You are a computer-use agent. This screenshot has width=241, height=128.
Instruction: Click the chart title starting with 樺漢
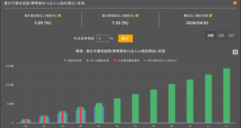tap(120, 51)
